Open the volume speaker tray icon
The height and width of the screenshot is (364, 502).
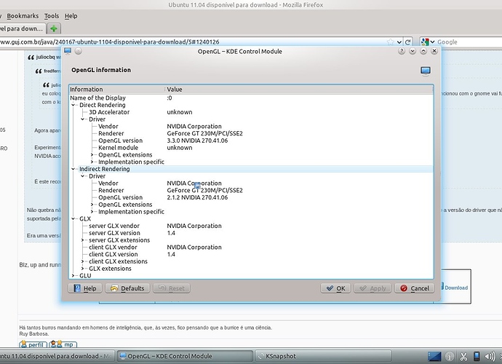[490, 356]
